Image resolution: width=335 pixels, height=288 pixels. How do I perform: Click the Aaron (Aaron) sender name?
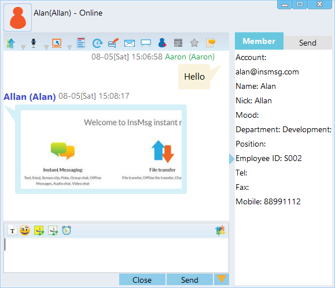pos(190,57)
